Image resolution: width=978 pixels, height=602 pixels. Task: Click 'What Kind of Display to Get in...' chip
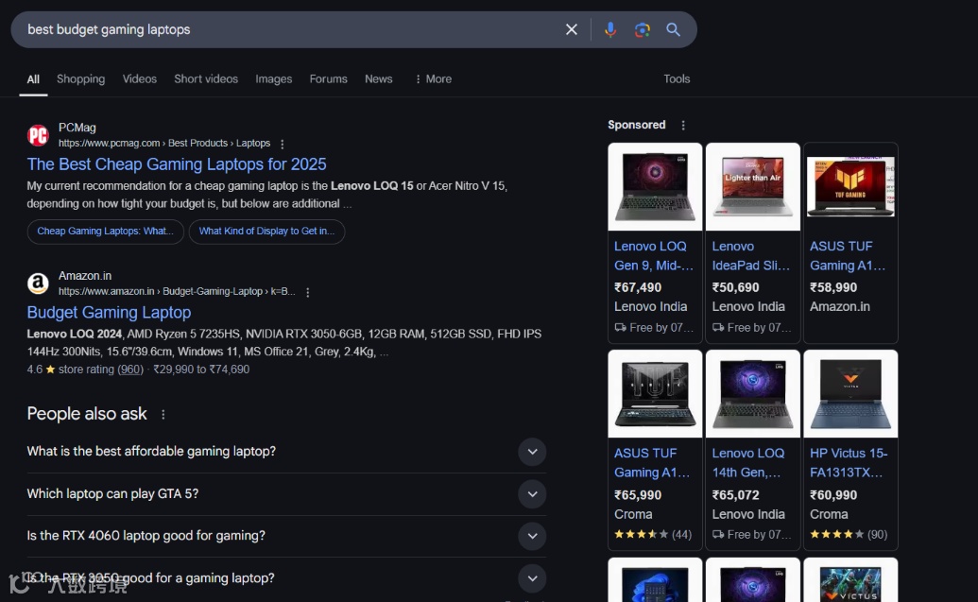[267, 232]
